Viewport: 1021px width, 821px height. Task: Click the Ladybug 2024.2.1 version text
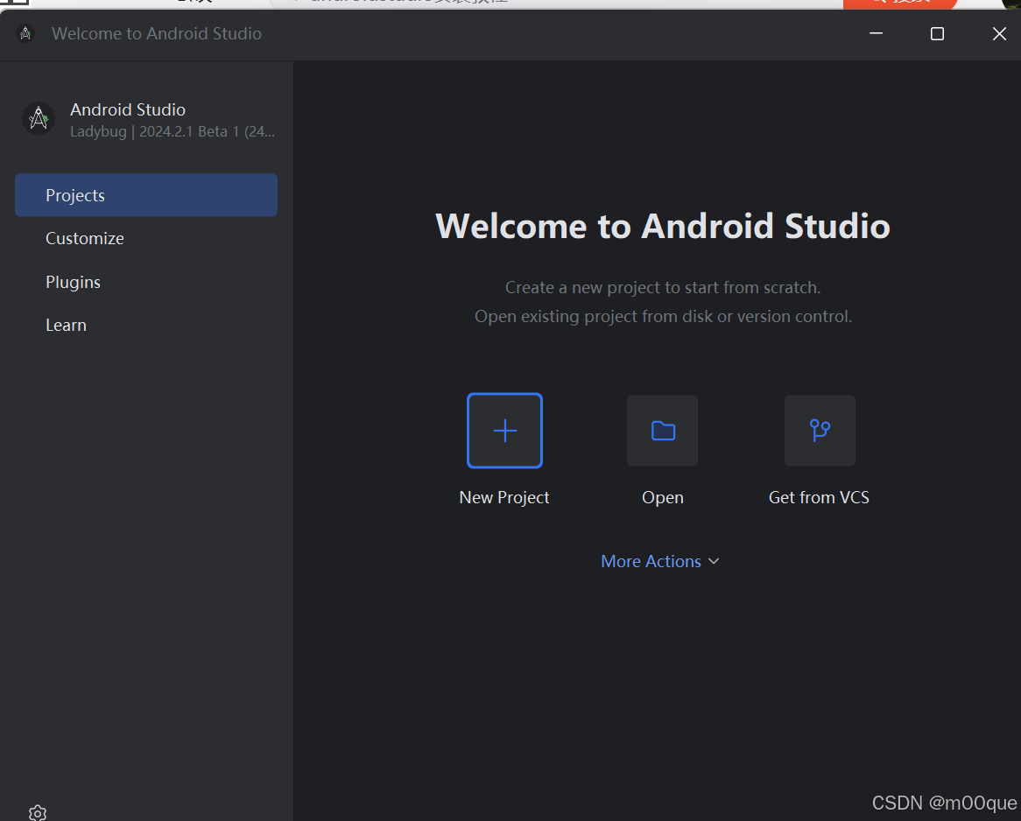[172, 130]
